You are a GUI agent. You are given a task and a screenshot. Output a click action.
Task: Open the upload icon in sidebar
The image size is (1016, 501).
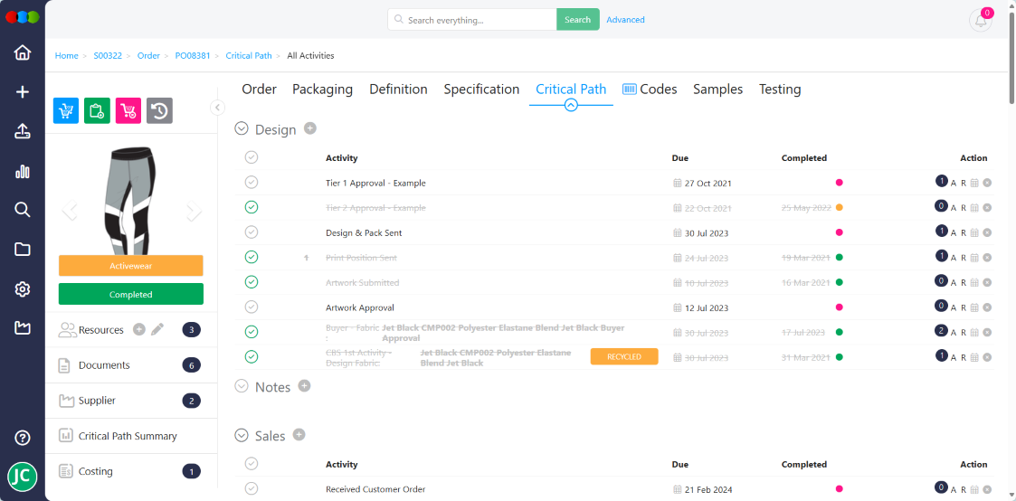pyautogui.click(x=23, y=132)
